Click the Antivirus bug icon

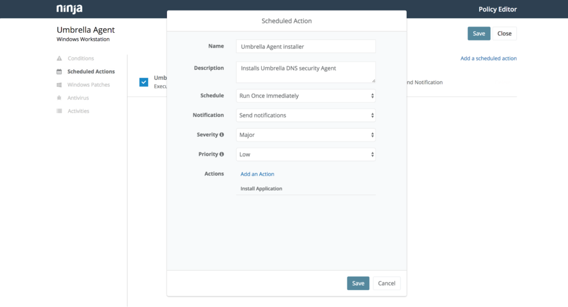[x=59, y=98]
